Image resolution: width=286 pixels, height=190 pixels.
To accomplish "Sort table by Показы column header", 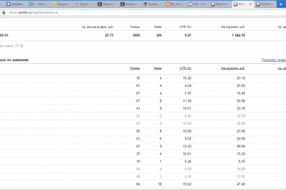I will point(135,68).
